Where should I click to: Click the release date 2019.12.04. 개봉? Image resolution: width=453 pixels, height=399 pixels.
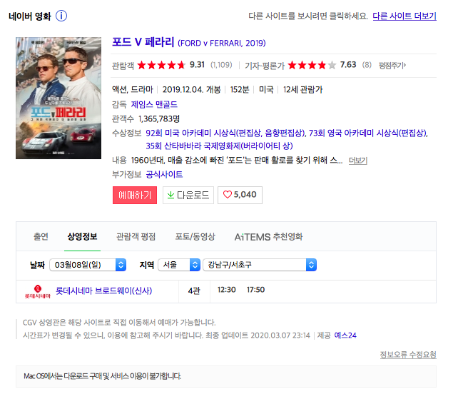[191, 90]
